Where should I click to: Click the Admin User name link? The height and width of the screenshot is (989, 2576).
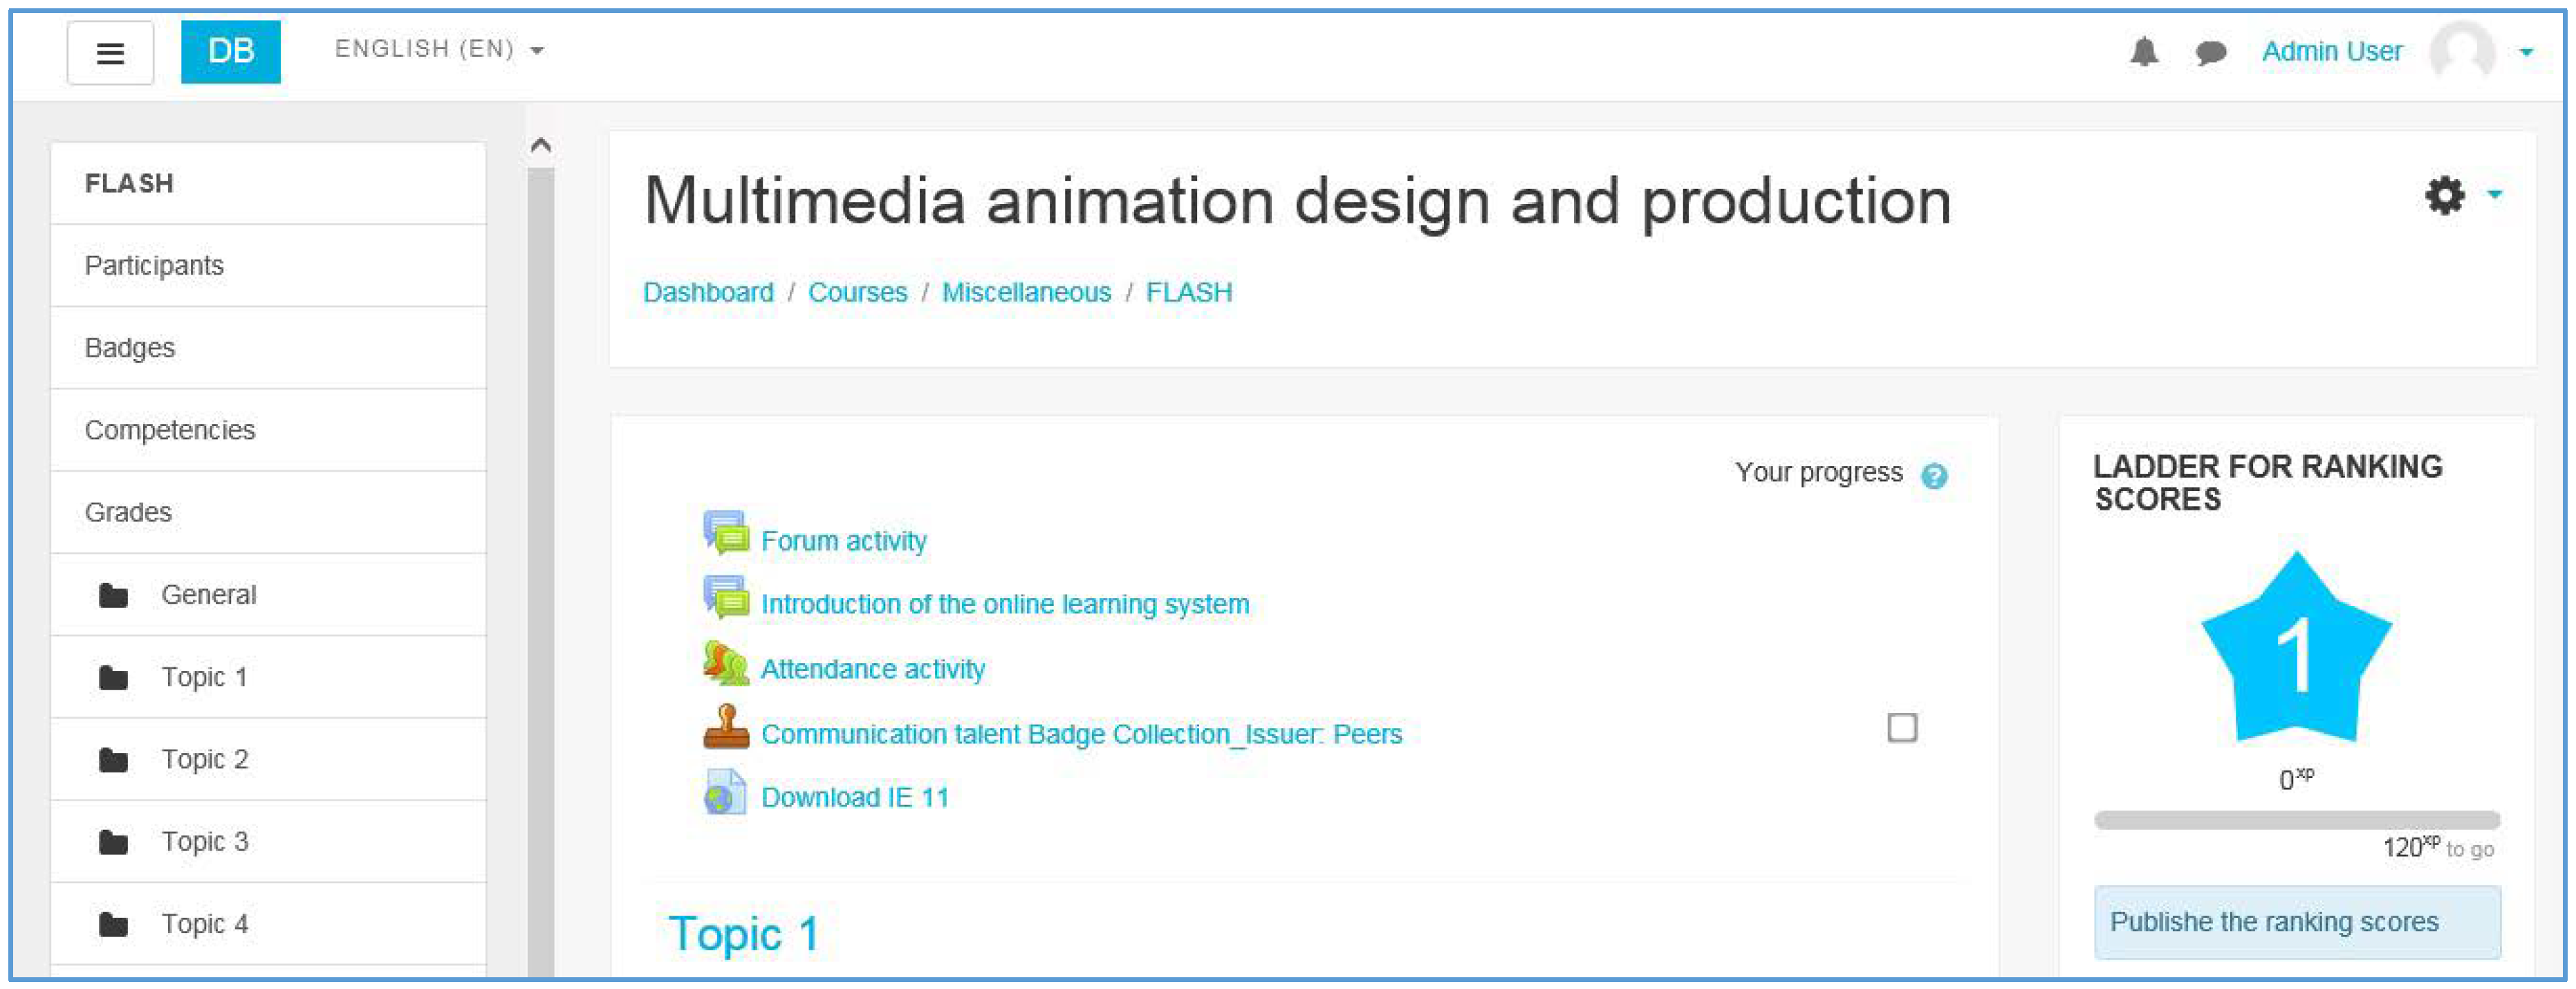coord(2331,51)
